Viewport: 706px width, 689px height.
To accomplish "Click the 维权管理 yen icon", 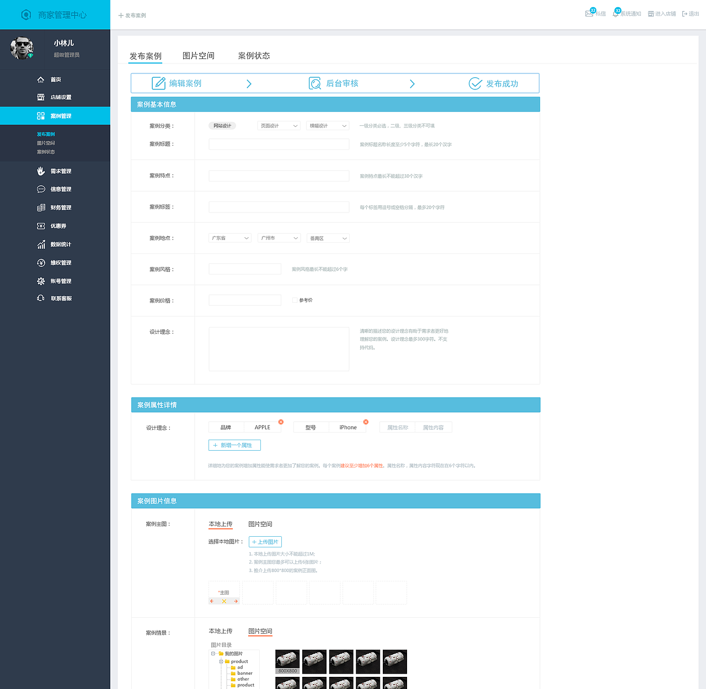I will [41, 263].
